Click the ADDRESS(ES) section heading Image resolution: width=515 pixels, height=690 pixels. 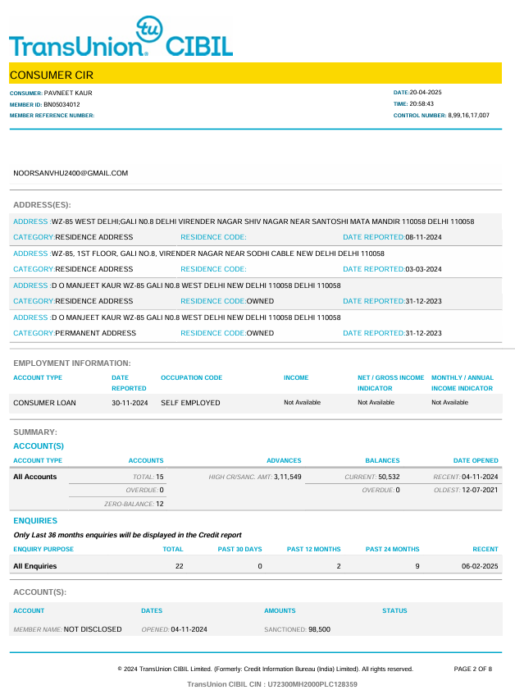click(42, 205)
